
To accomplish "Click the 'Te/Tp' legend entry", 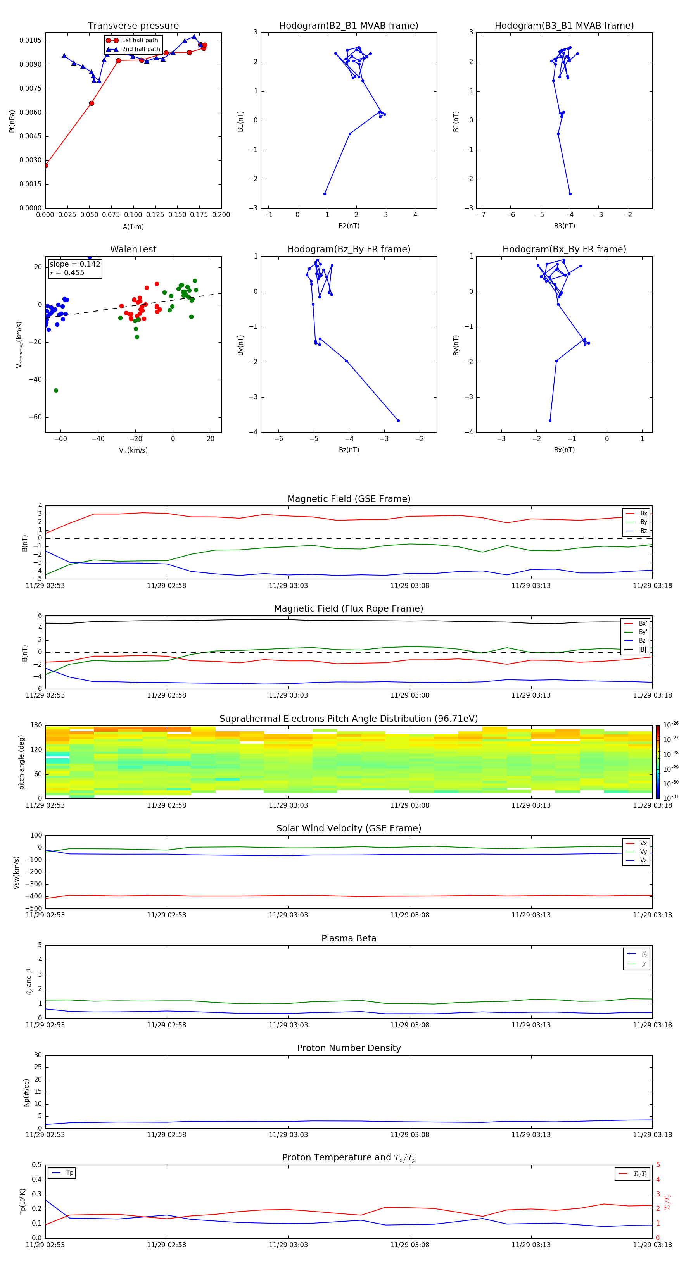I will click(633, 1174).
